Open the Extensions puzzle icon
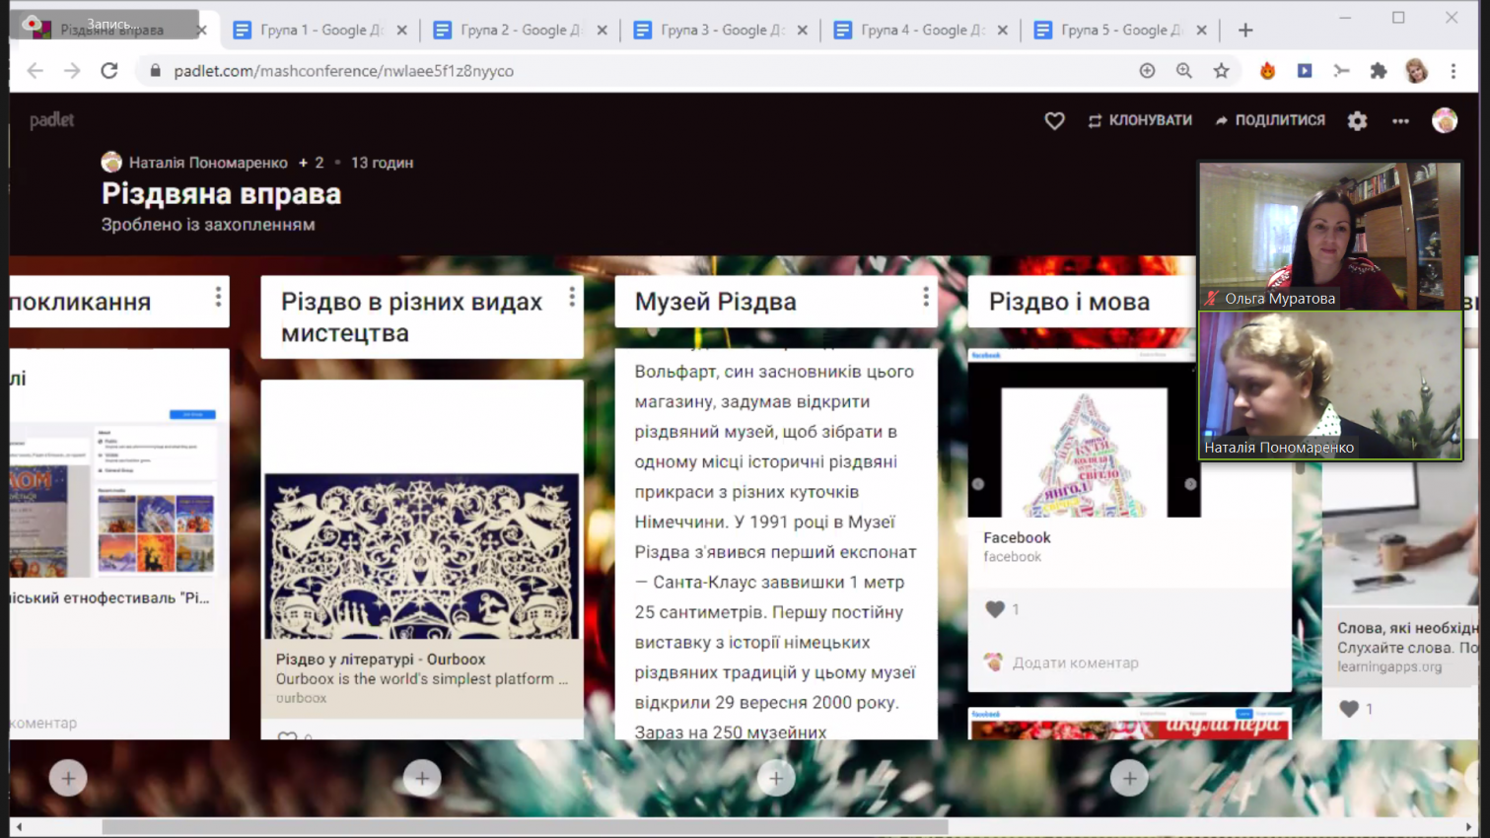 click(1379, 71)
